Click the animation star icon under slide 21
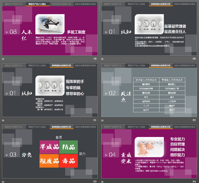199x183 pixels. pyautogui.click(x=3, y=120)
